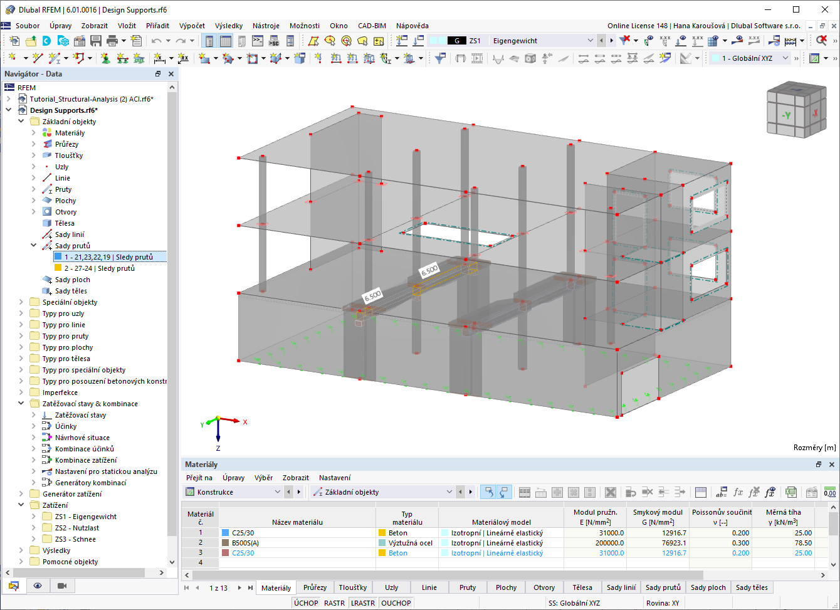Click the Export to Excel icon in Materiály toolbar
This screenshot has height=610, width=840.
click(791, 492)
